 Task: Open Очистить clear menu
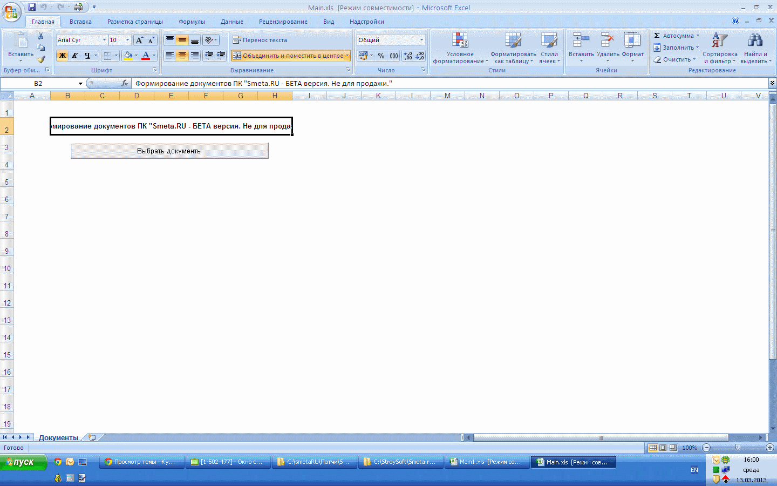click(x=674, y=59)
